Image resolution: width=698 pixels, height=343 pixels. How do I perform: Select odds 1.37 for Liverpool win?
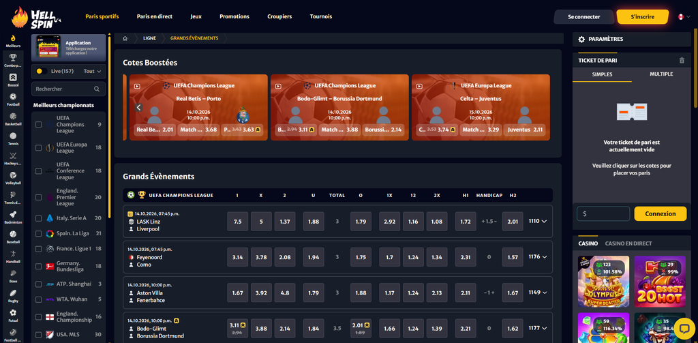coord(285,222)
